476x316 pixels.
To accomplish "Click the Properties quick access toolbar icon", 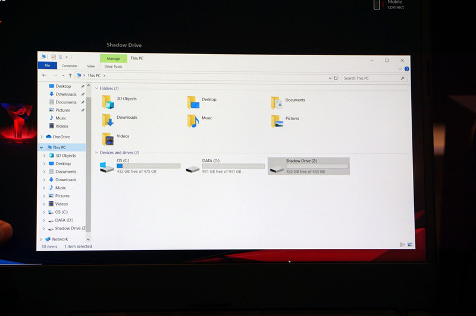I will click(54, 56).
